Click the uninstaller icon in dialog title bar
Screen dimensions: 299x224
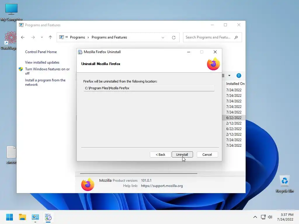click(x=80, y=52)
